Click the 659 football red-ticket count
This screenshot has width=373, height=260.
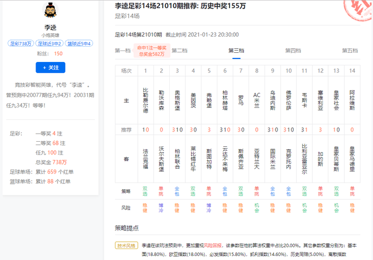52,172
